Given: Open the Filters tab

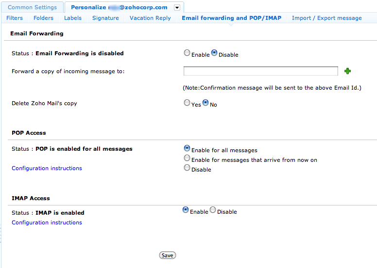Looking at the screenshot, I should pos(15,18).
